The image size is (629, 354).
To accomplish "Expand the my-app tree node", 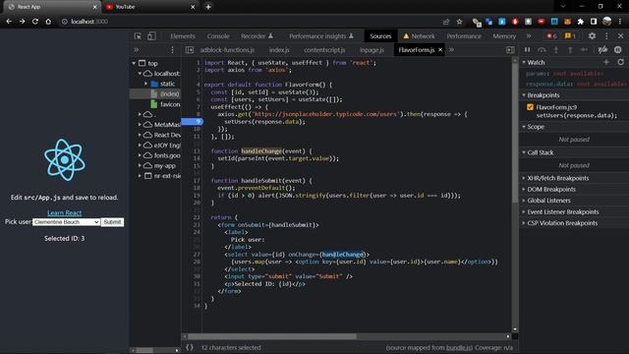I will tap(140, 165).
